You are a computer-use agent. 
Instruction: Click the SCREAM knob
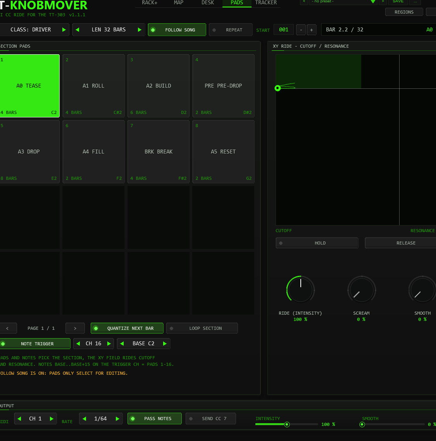tap(362, 290)
